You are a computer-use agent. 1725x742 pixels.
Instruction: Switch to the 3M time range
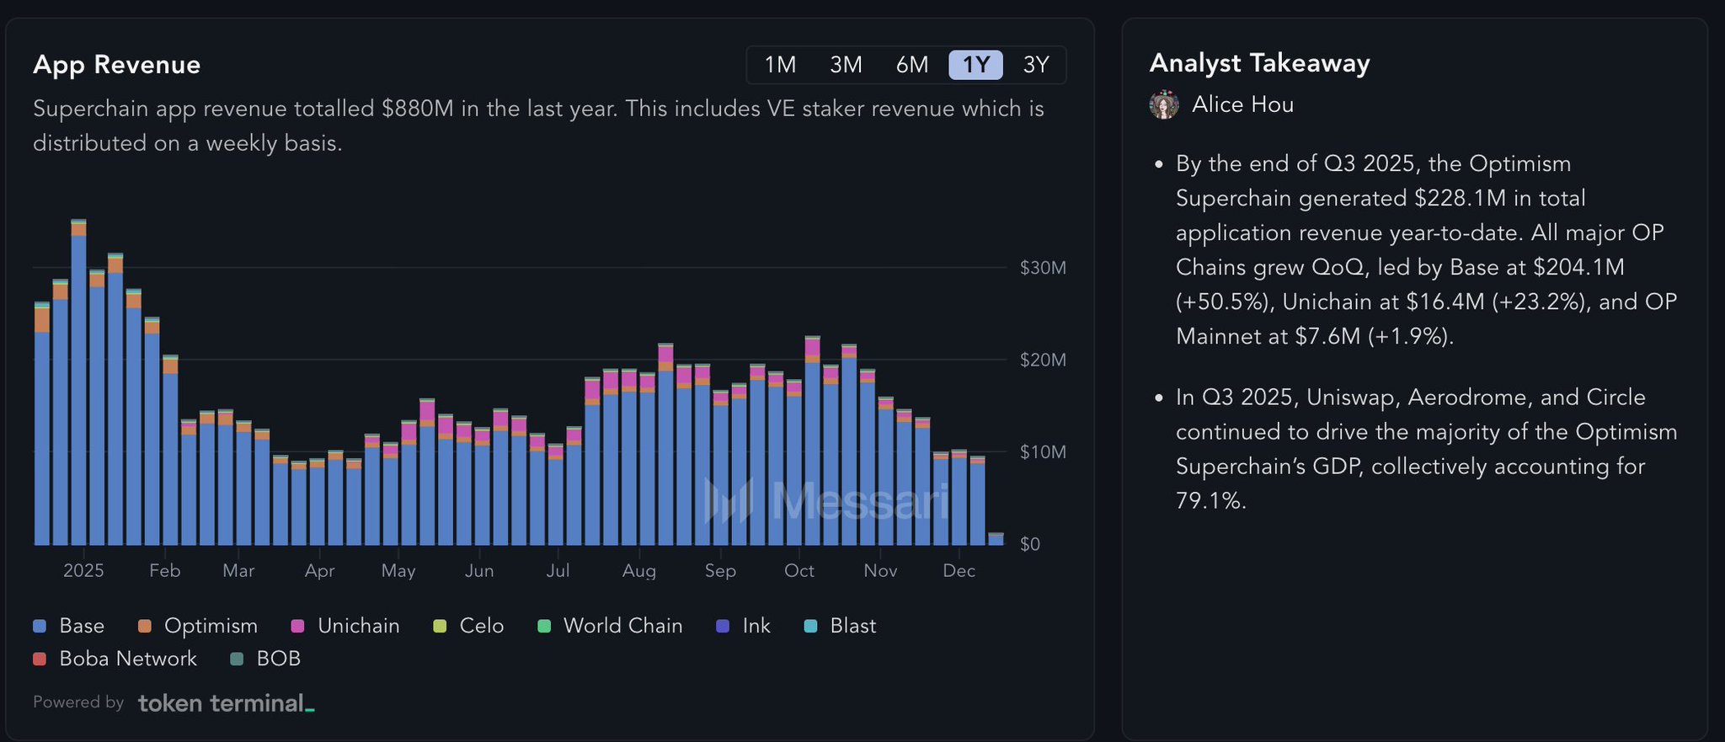pos(846,65)
